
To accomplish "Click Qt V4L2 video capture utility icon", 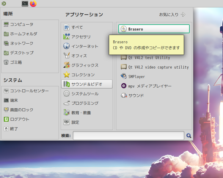I will [124, 67].
